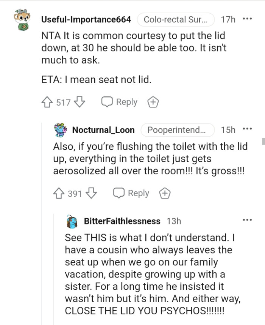Image resolution: width=265 pixels, height=325 pixels.
Task: Click the scrollbar on the right edge
Action: point(263,141)
